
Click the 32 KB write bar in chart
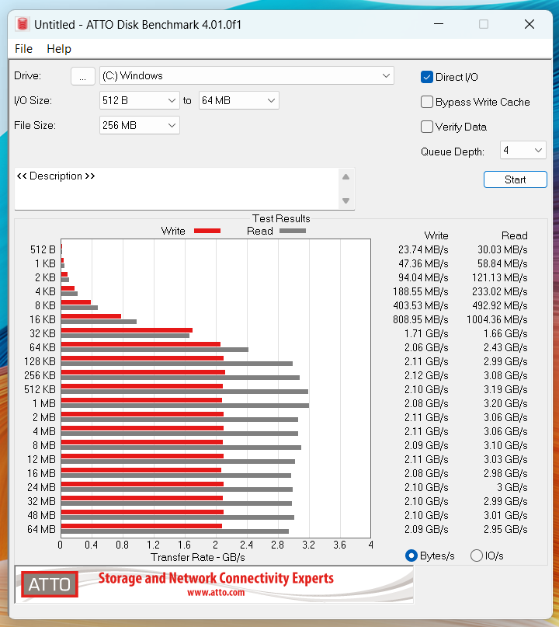[x=127, y=330]
